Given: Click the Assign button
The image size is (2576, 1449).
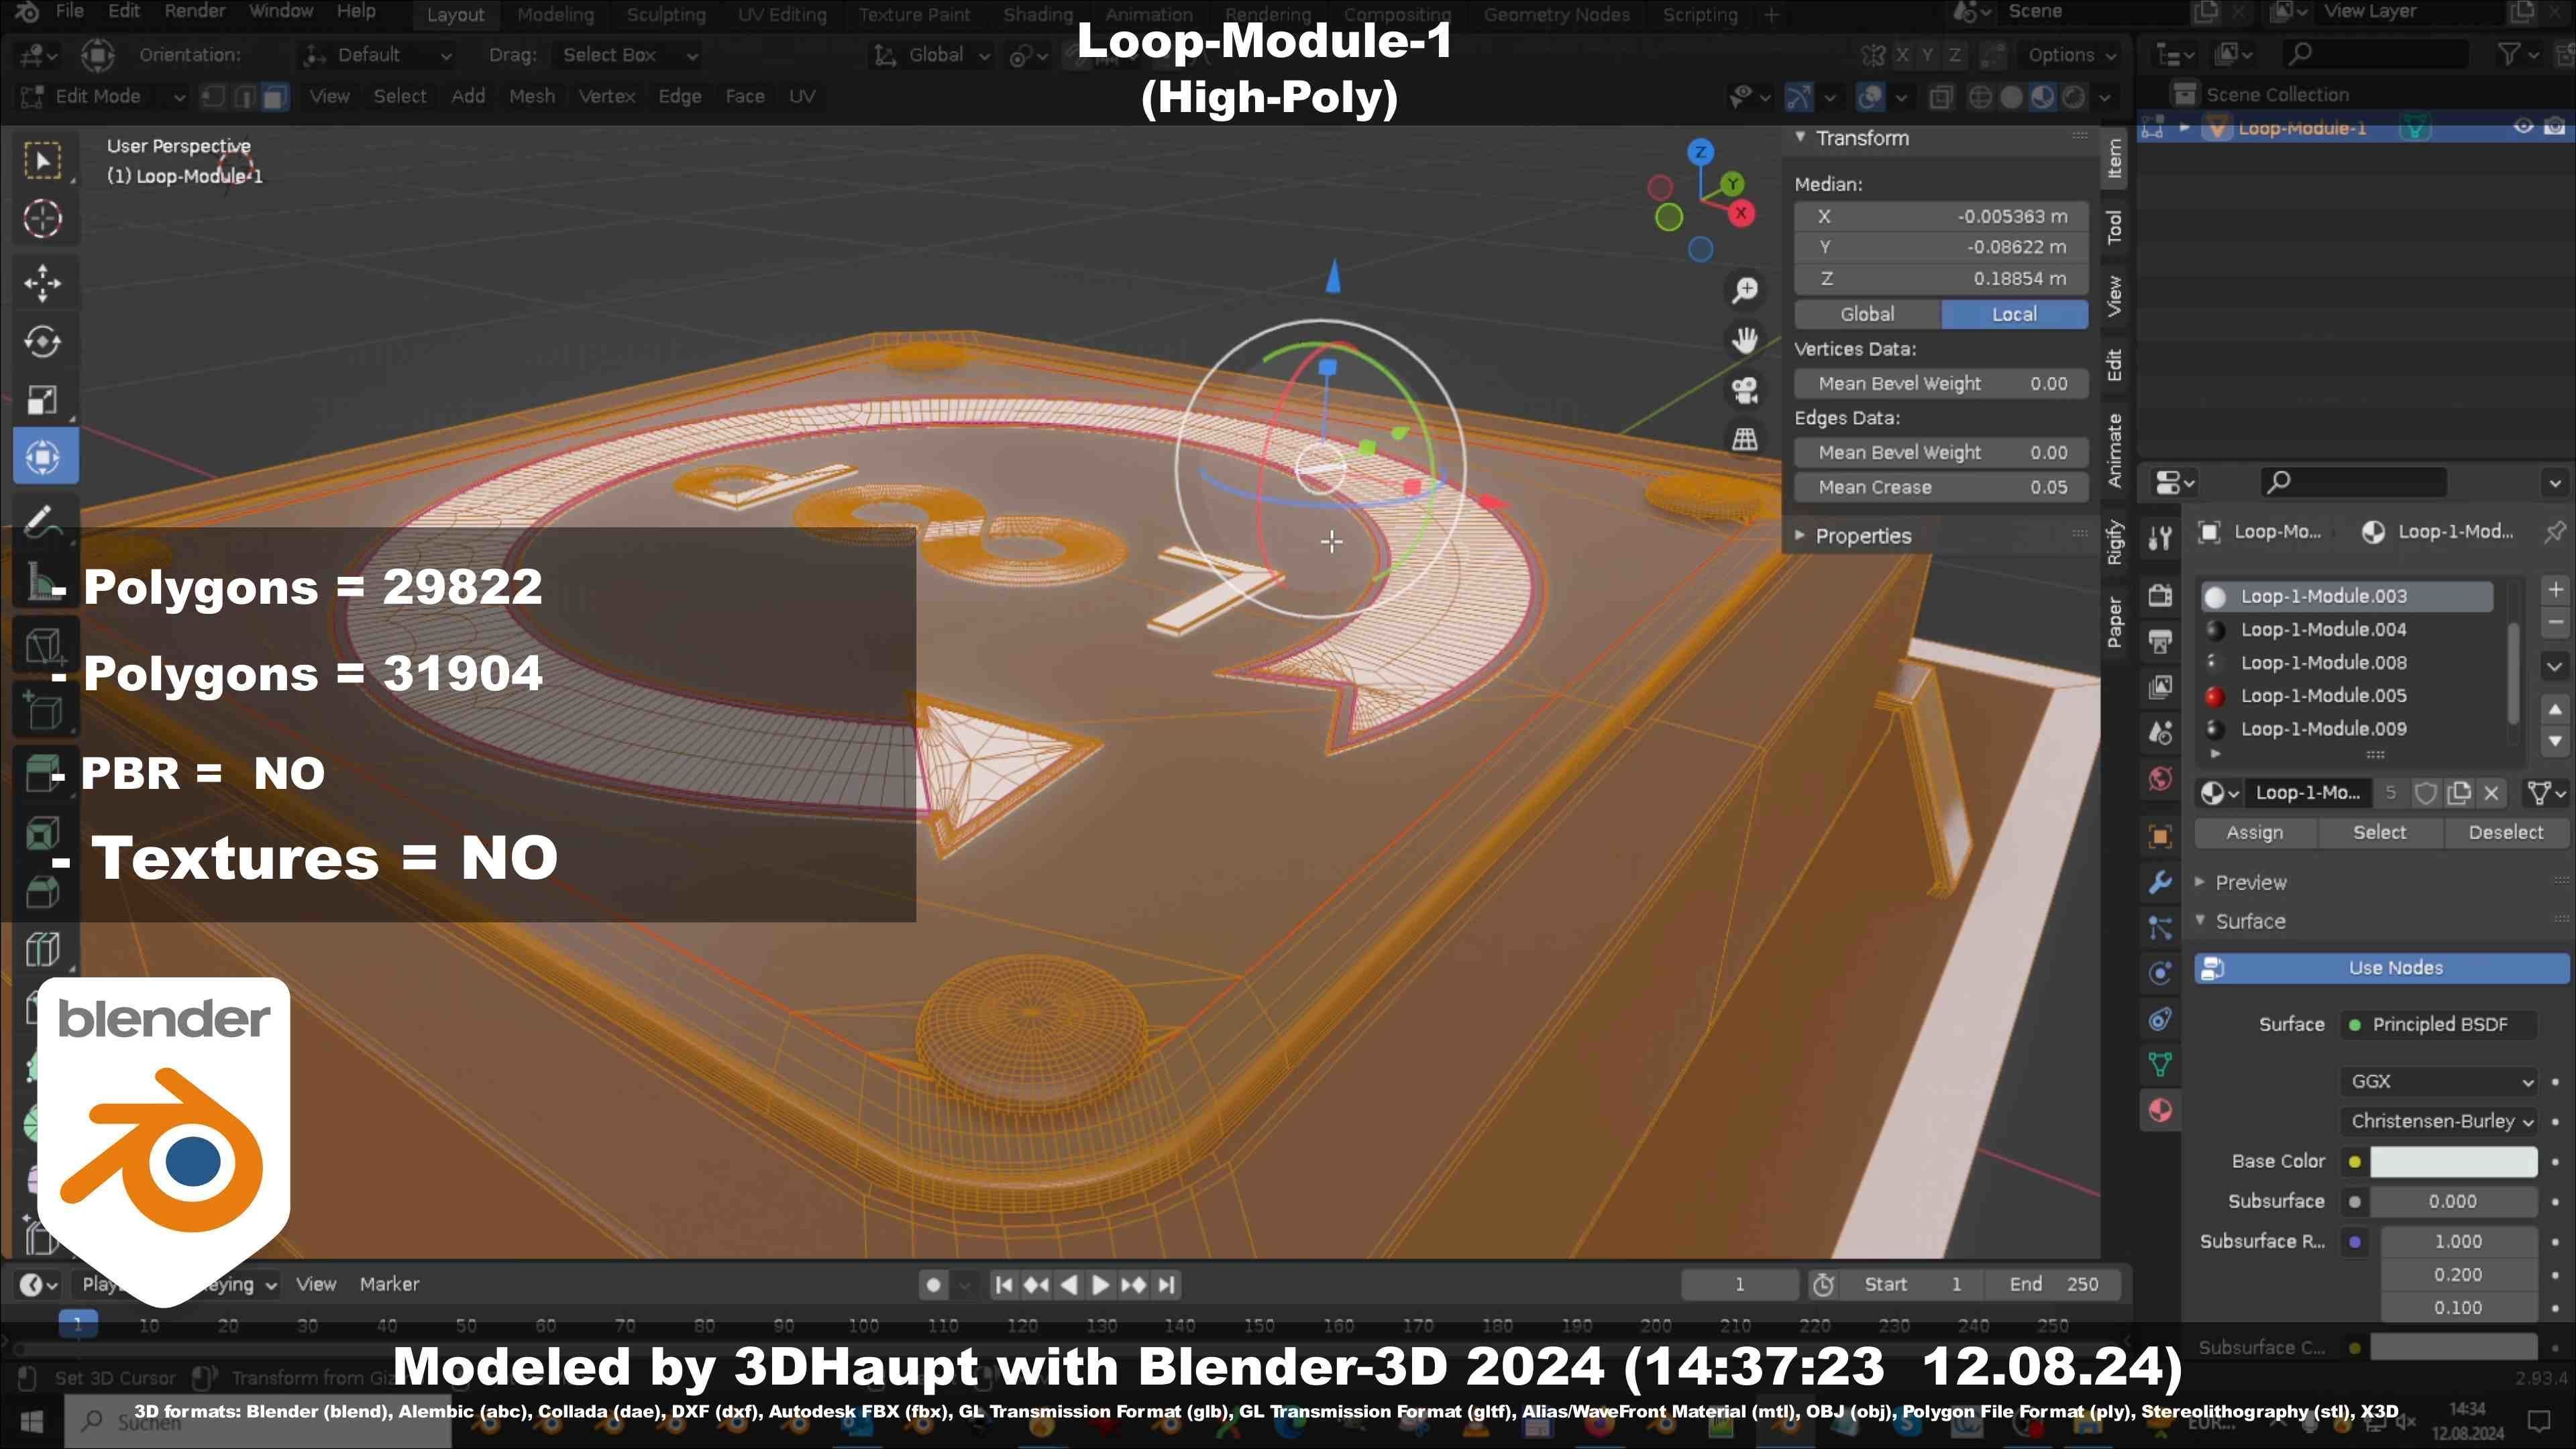Looking at the screenshot, I should click(2254, 833).
